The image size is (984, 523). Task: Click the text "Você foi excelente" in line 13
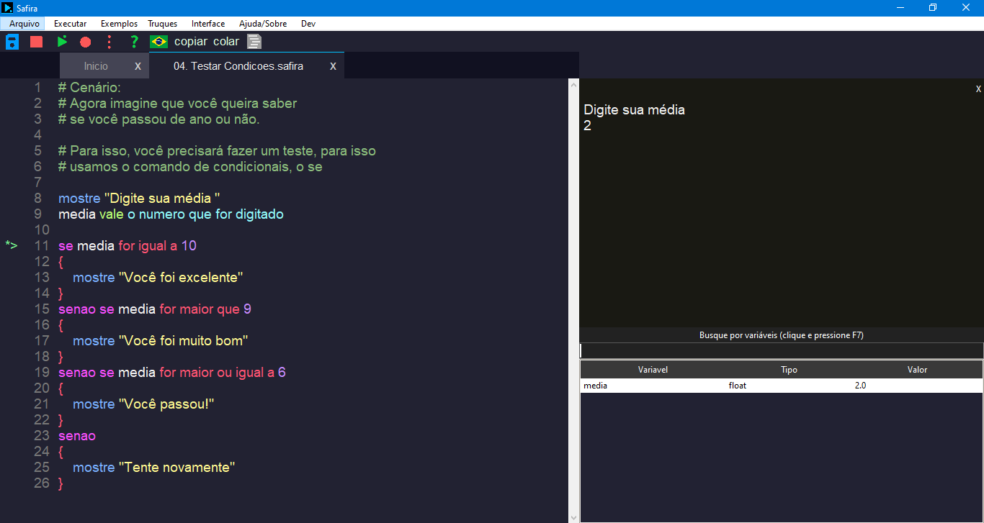[x=182, y=278]
